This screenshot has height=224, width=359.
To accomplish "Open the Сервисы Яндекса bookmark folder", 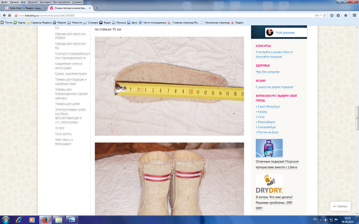I will 39,22.
